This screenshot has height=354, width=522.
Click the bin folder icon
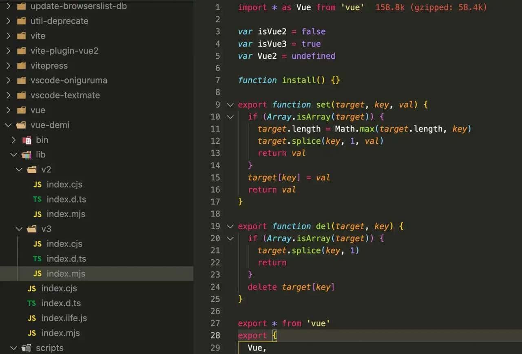pyautogui.click(x=27, y=140)
